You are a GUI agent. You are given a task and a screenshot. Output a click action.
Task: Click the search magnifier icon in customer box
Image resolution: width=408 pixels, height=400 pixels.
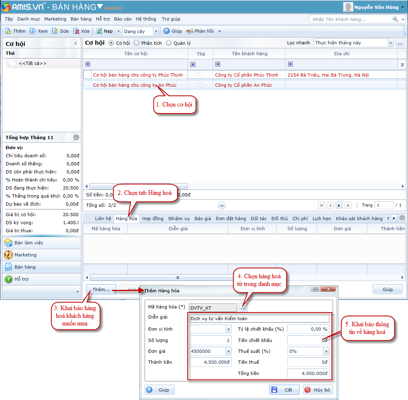pos(395,19)
